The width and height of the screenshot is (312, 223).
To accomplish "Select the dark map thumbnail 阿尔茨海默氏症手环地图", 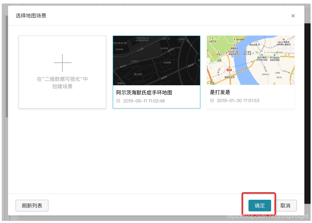I will click(156, 61).
